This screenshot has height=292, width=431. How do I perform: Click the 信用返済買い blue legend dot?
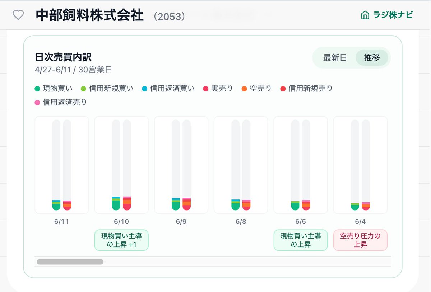click(x=144, y=89)
